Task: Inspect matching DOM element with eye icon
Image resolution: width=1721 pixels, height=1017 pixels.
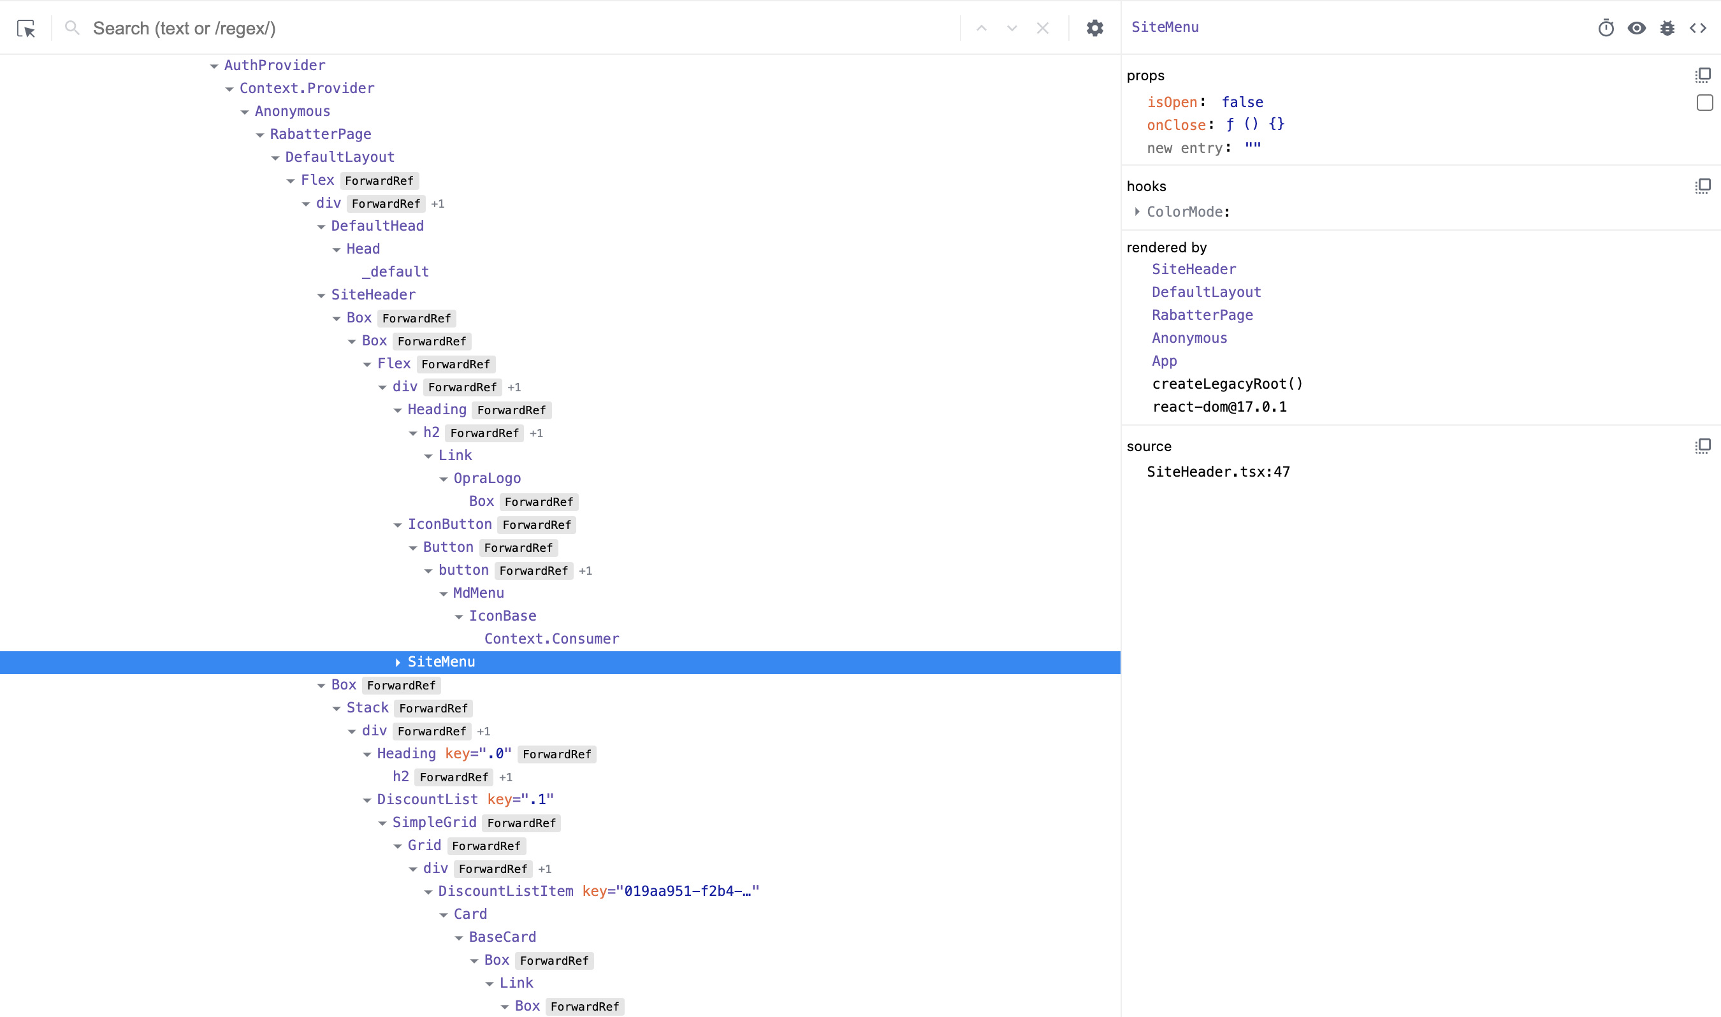Action: click(1637, 27)
